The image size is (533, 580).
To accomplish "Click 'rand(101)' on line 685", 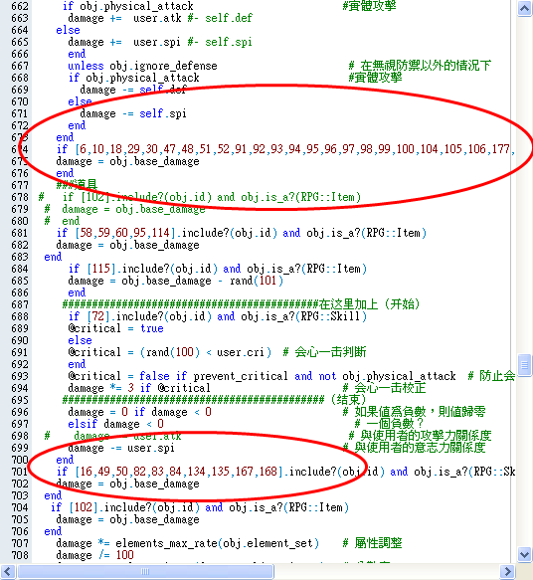I will [257, 281].
